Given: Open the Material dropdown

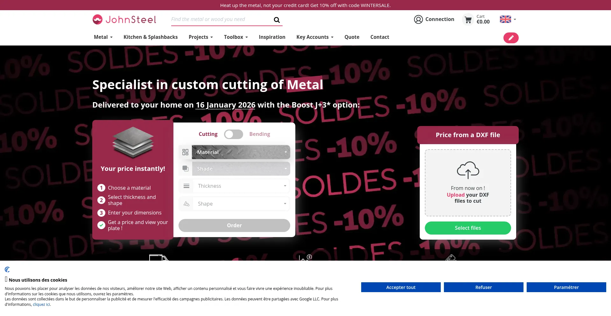Looking at the screenshot, I should (241, 152).
